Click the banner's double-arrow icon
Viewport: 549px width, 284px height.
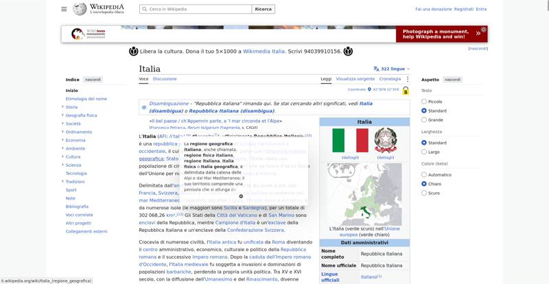[478, 34]
